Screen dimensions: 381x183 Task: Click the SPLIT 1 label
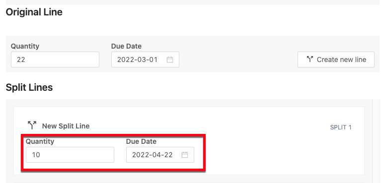[x=341, y=127]
